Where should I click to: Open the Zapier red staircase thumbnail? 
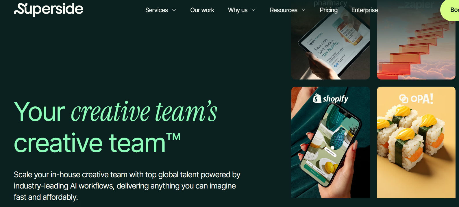pyautogui.click(x=416, y=40)
